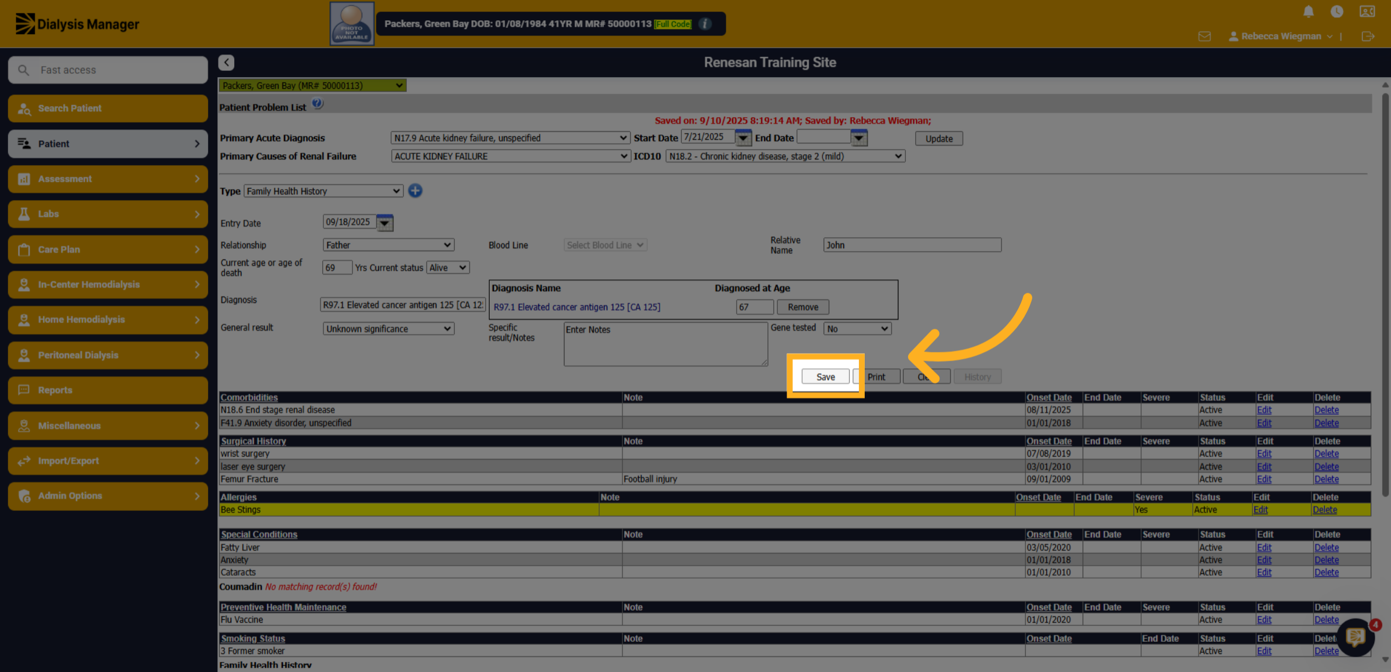Expand Primary Acute Diagnosis dropdown
This screenshot has width=1391, height=672.
510,138
